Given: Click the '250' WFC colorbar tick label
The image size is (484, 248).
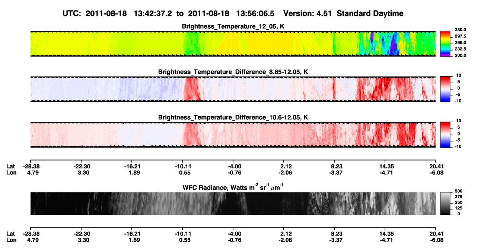Looking at the screenshot, I should pos(458,203).
